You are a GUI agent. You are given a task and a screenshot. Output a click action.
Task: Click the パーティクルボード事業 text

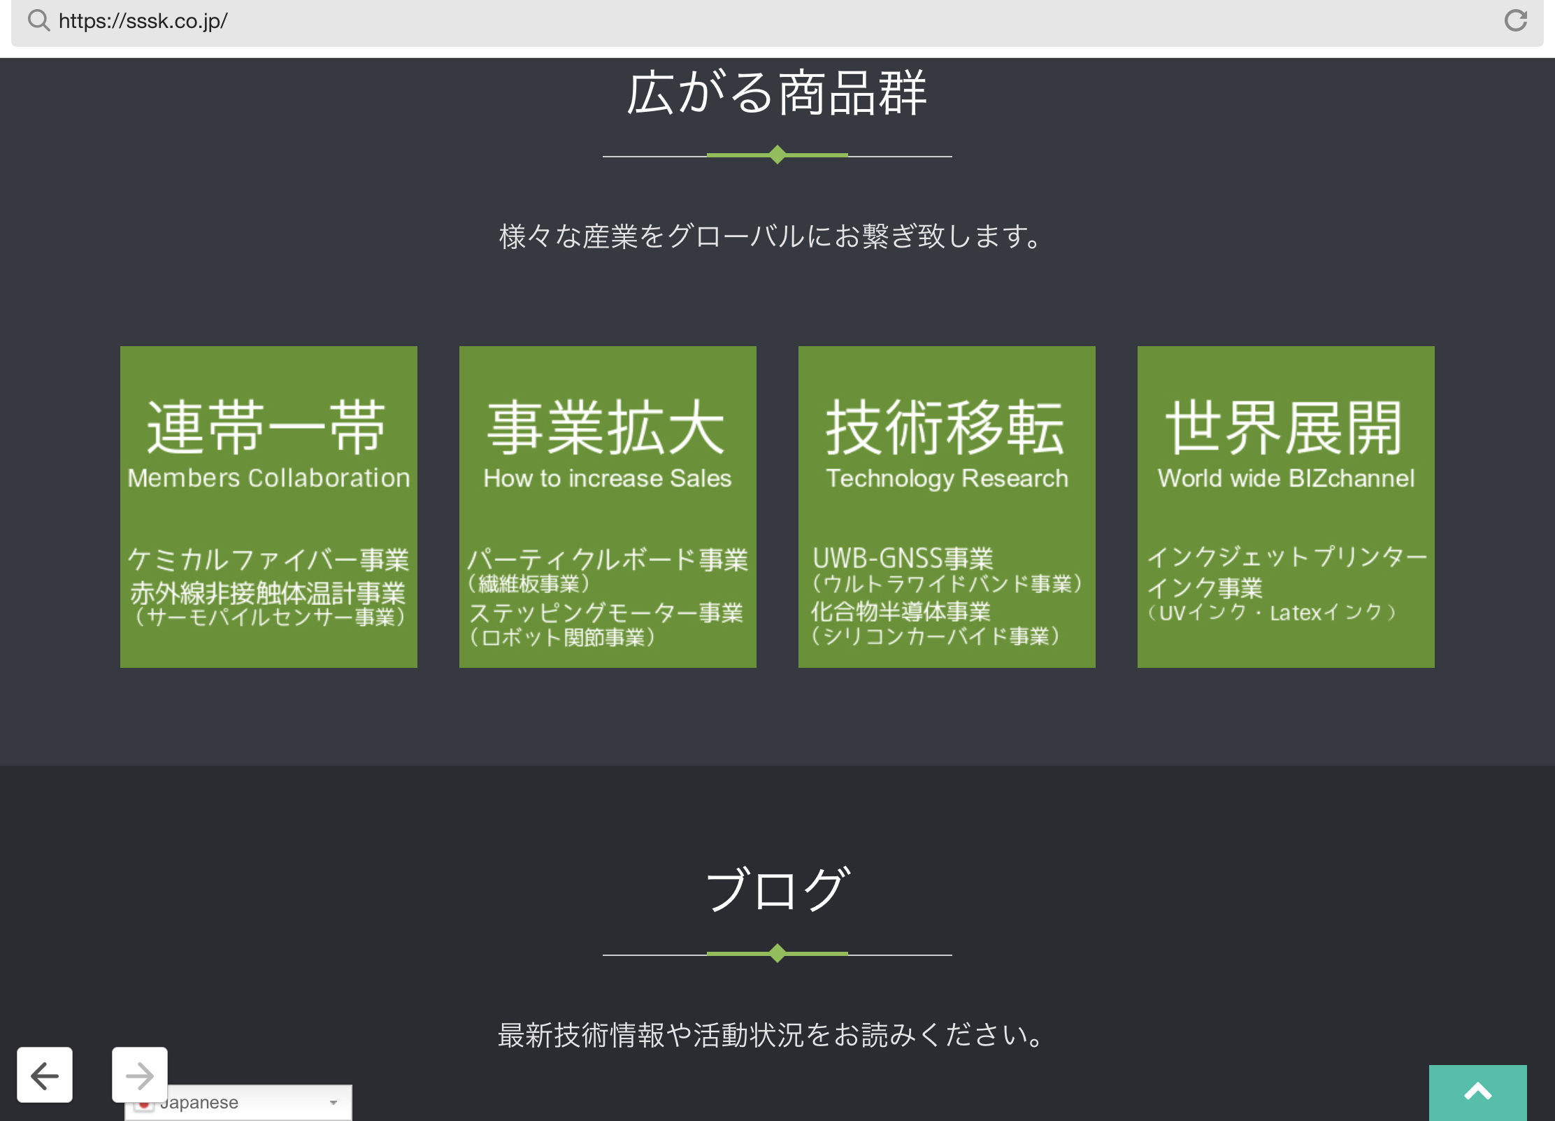[x=608, y=559]
